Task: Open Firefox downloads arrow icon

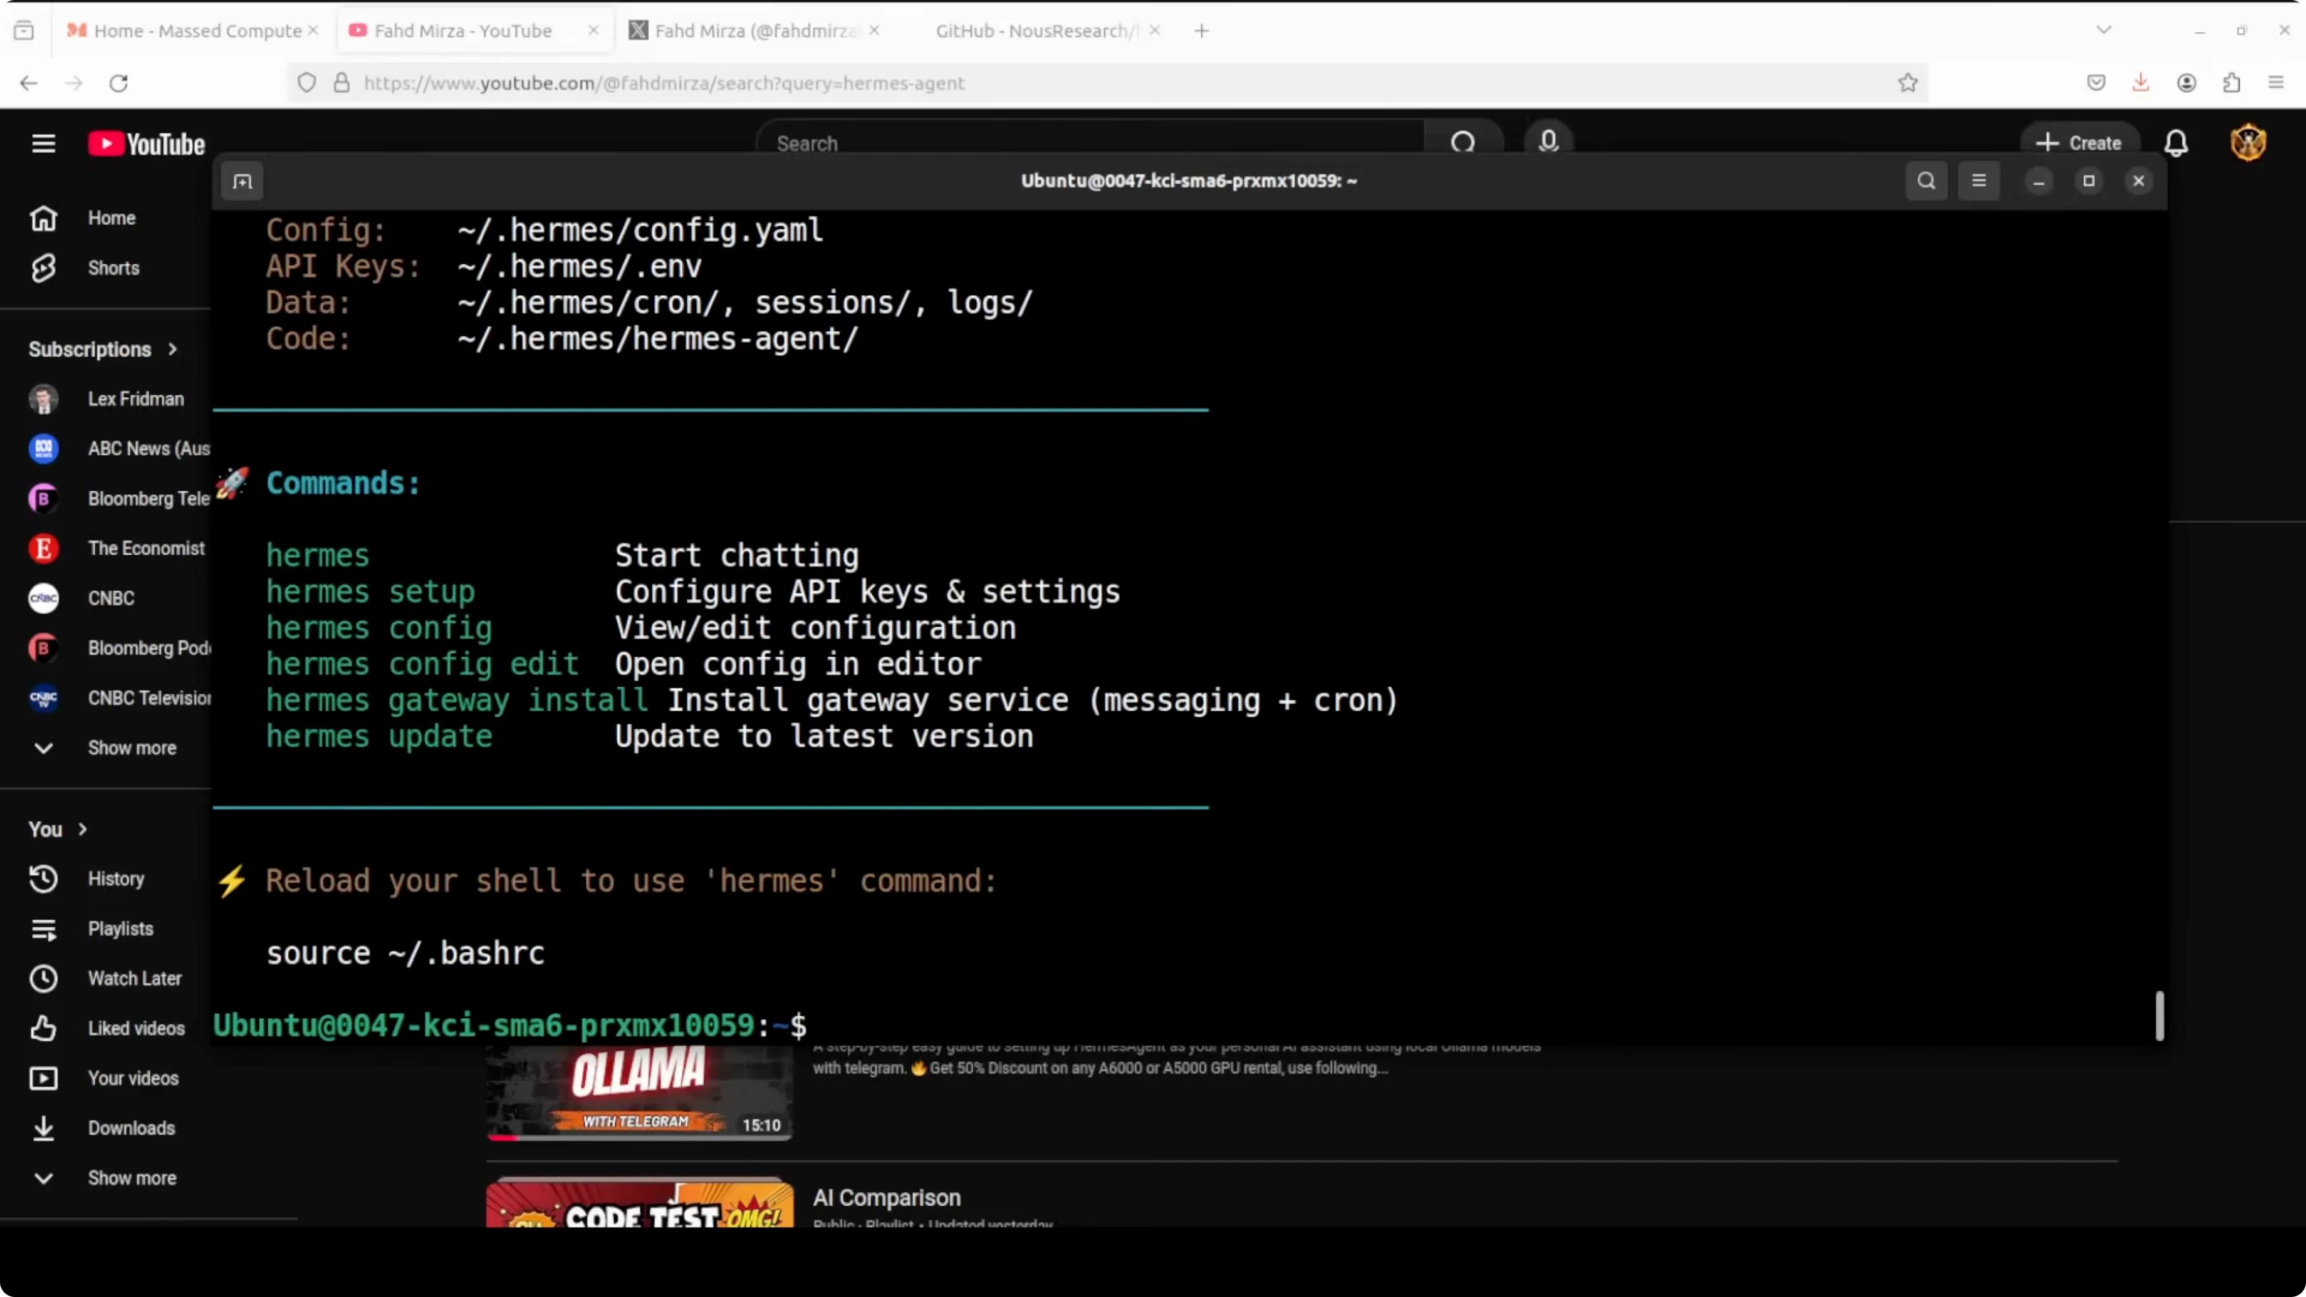Action: [2141, 82]
